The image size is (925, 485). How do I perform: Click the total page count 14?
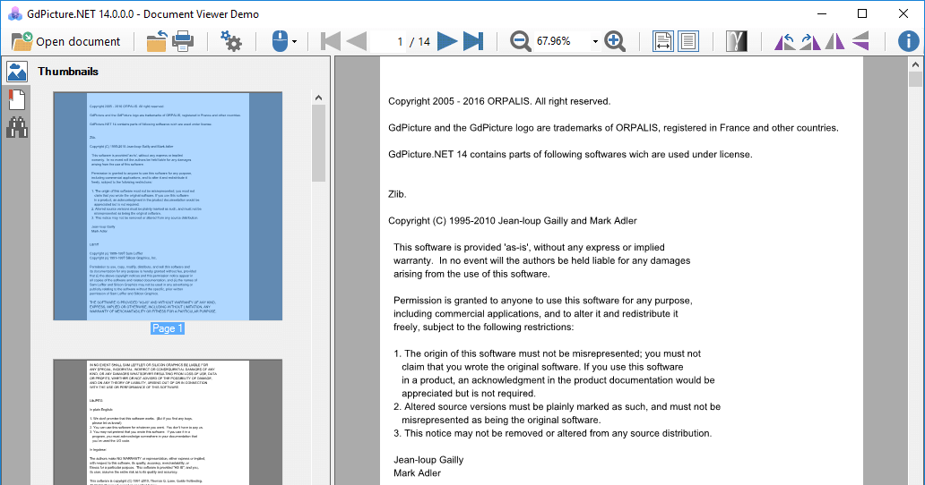(424, 42)
